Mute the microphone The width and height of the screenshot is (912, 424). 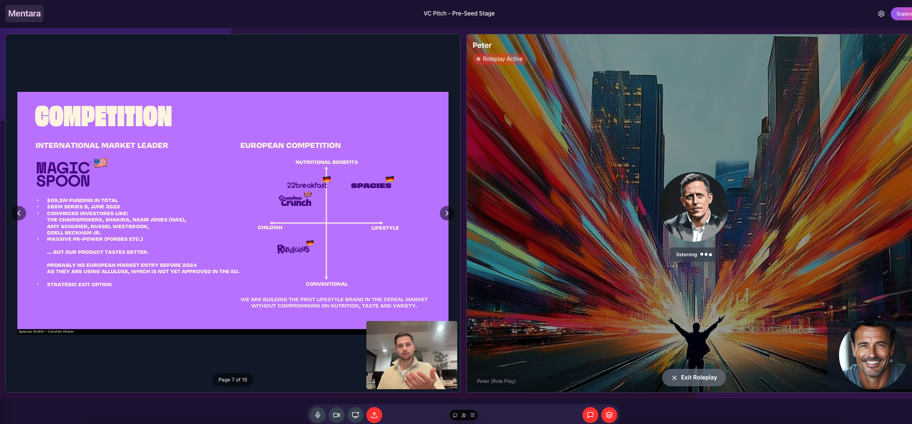[x=318, y=415]
